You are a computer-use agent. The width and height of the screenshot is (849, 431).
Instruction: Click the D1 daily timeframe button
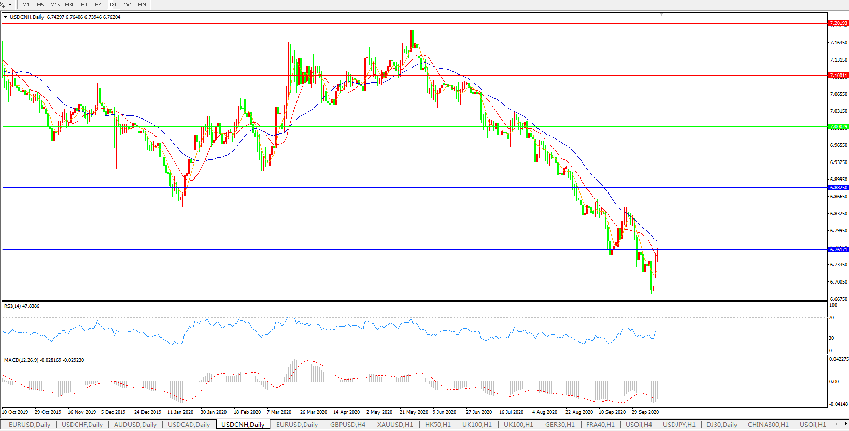click(113, 5)
